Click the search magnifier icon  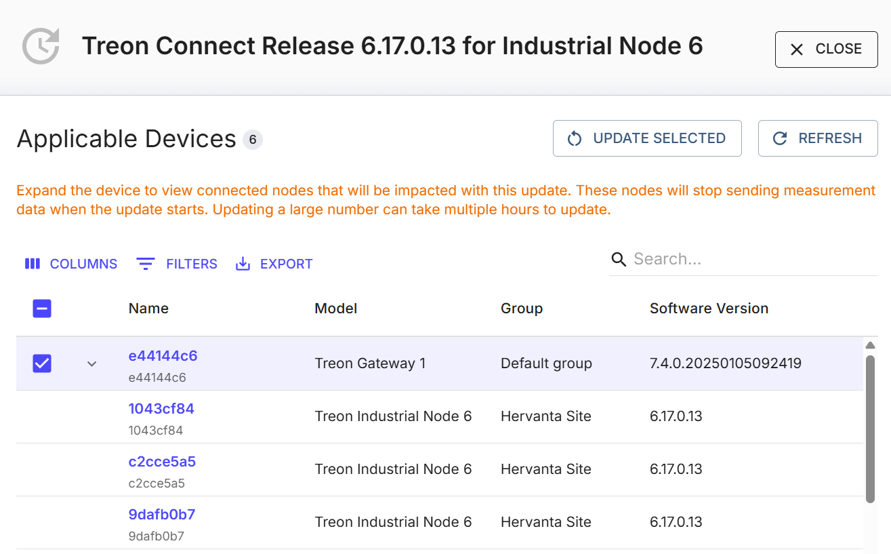618,260
